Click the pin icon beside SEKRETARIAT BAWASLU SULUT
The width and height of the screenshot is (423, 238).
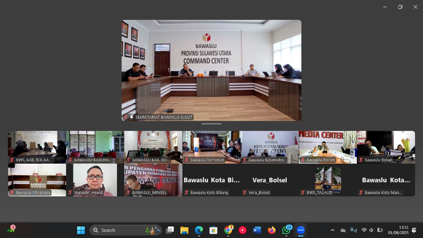132,117
